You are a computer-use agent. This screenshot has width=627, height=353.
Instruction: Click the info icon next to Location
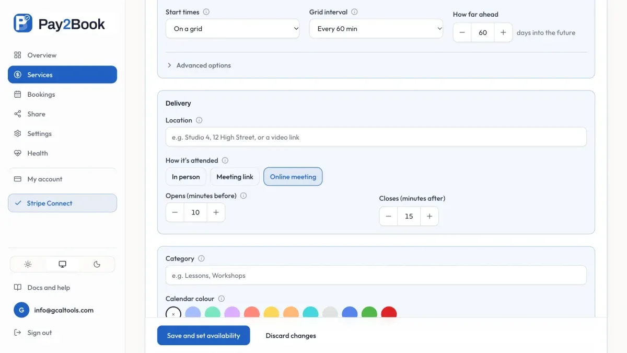point(199,120)
